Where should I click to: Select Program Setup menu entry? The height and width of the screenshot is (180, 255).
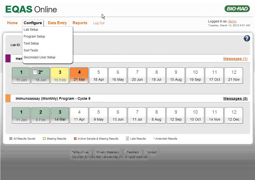tap(34, 37)
